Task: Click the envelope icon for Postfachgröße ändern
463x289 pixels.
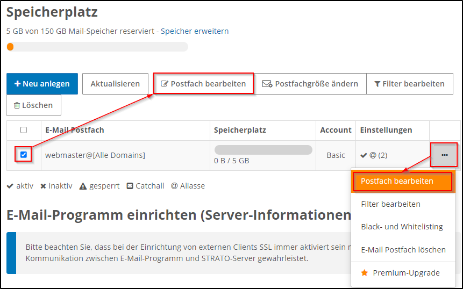Action: point(267,84)
